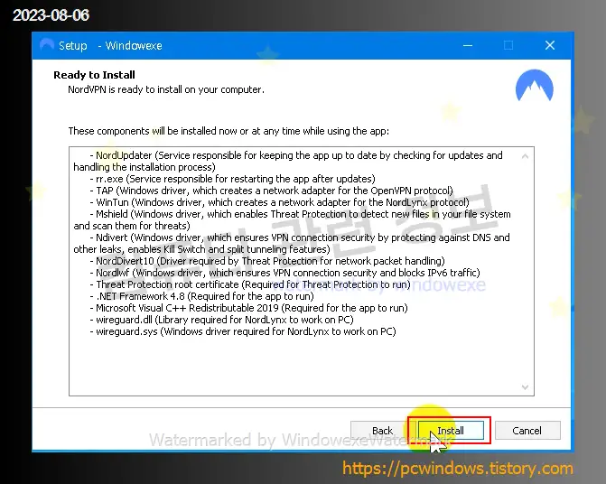Image resolution: width=606 pixels, height=484 pixels.
Task: Click Threat Protection root certificate line
Action: click(x=250, y=284)
